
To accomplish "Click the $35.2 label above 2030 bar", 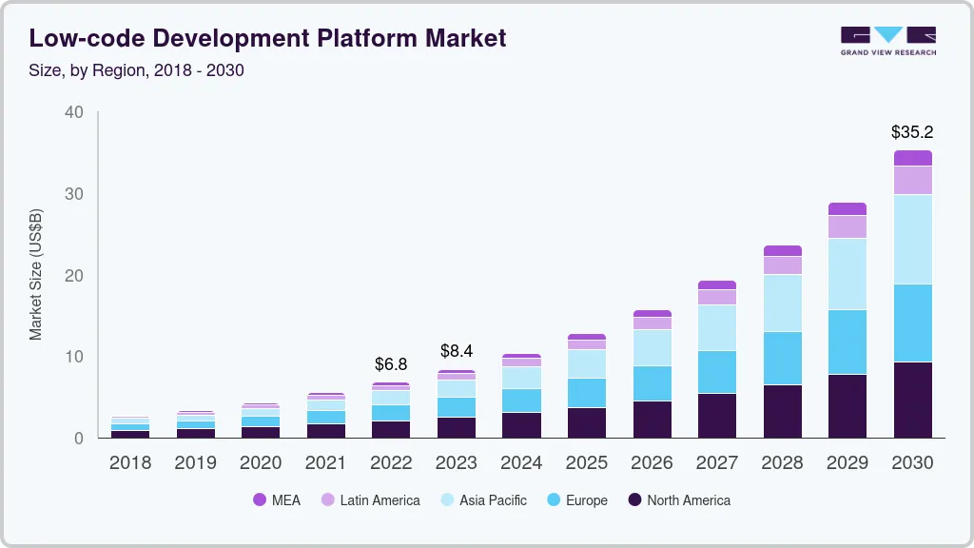I will (x=912, y=131).
